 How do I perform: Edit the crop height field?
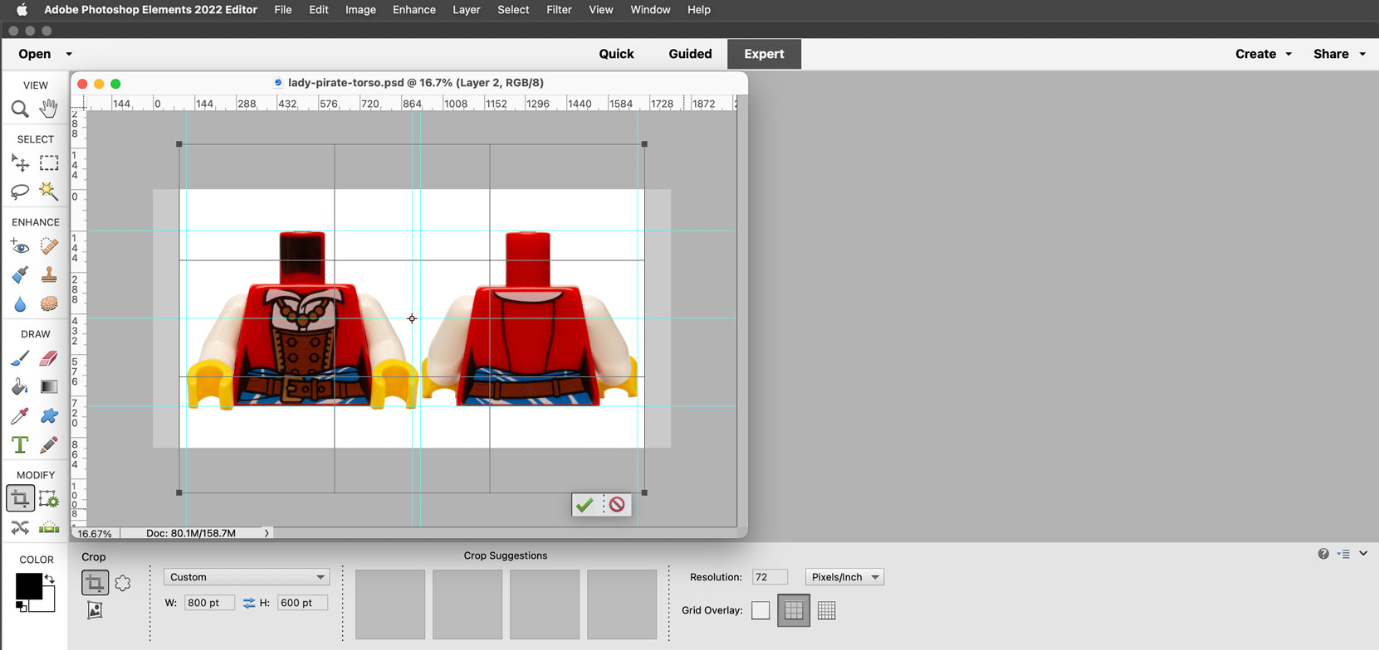[x=302, y=603]
